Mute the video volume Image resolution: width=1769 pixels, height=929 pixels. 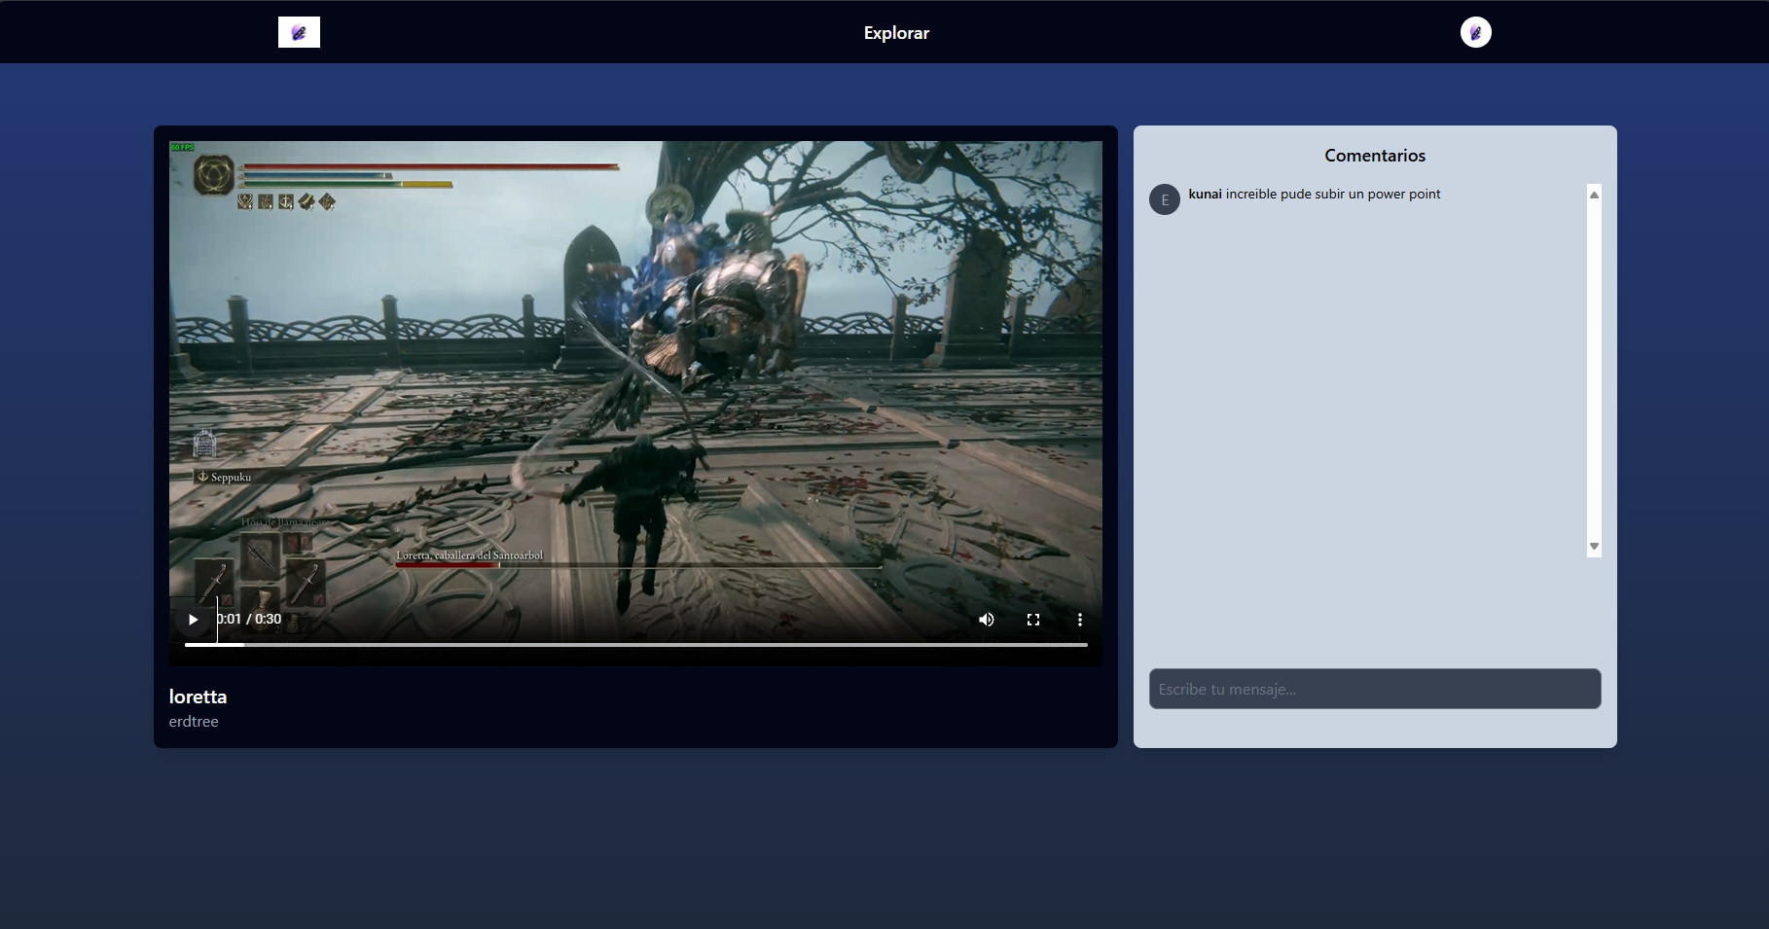click(x=986, y=620)
